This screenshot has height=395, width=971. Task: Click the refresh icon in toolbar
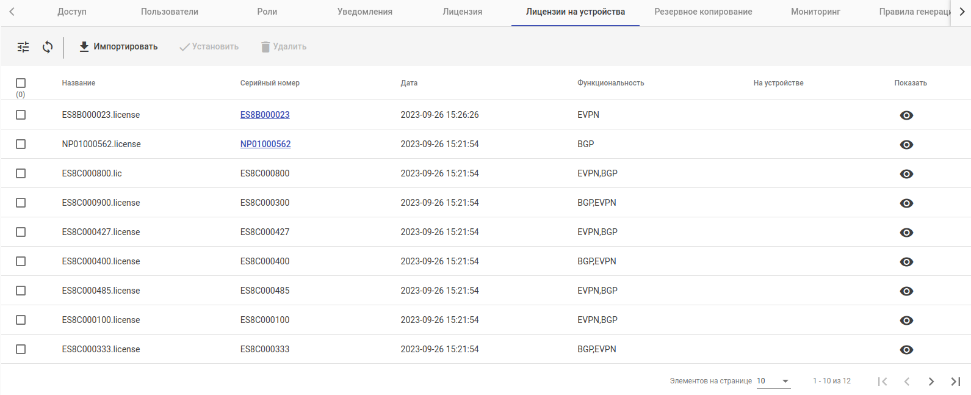pyautogui.click(x=48, y=47)
